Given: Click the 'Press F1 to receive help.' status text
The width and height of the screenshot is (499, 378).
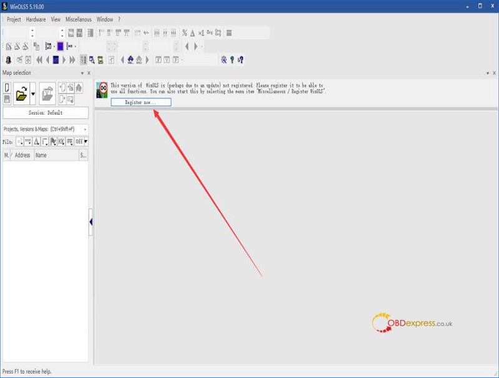Looking at the screenshot, I should click(27, 371).
